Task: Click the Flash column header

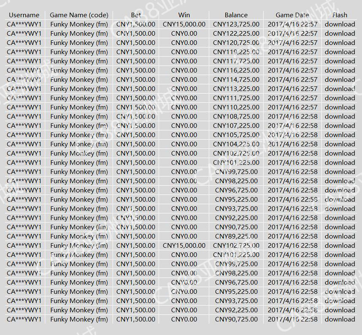Action: (x=340, y=15)
